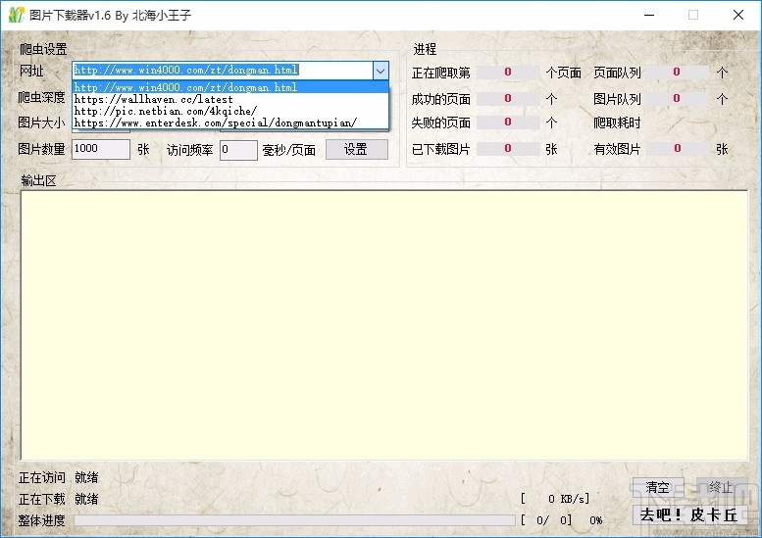This screenshot has height=538, width=762.
Task: Click the 整体进度 progress bar
Action: click(294, 520)
